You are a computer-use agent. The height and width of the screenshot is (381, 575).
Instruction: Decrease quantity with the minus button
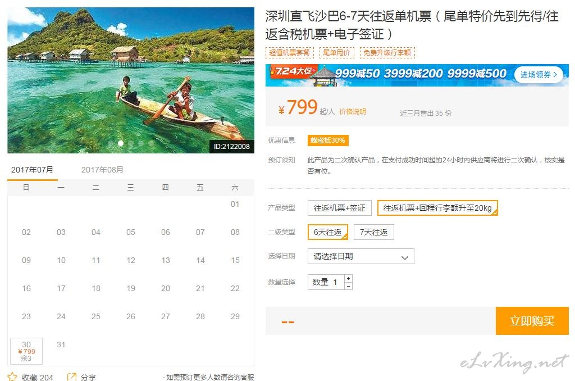coord(348,286)
